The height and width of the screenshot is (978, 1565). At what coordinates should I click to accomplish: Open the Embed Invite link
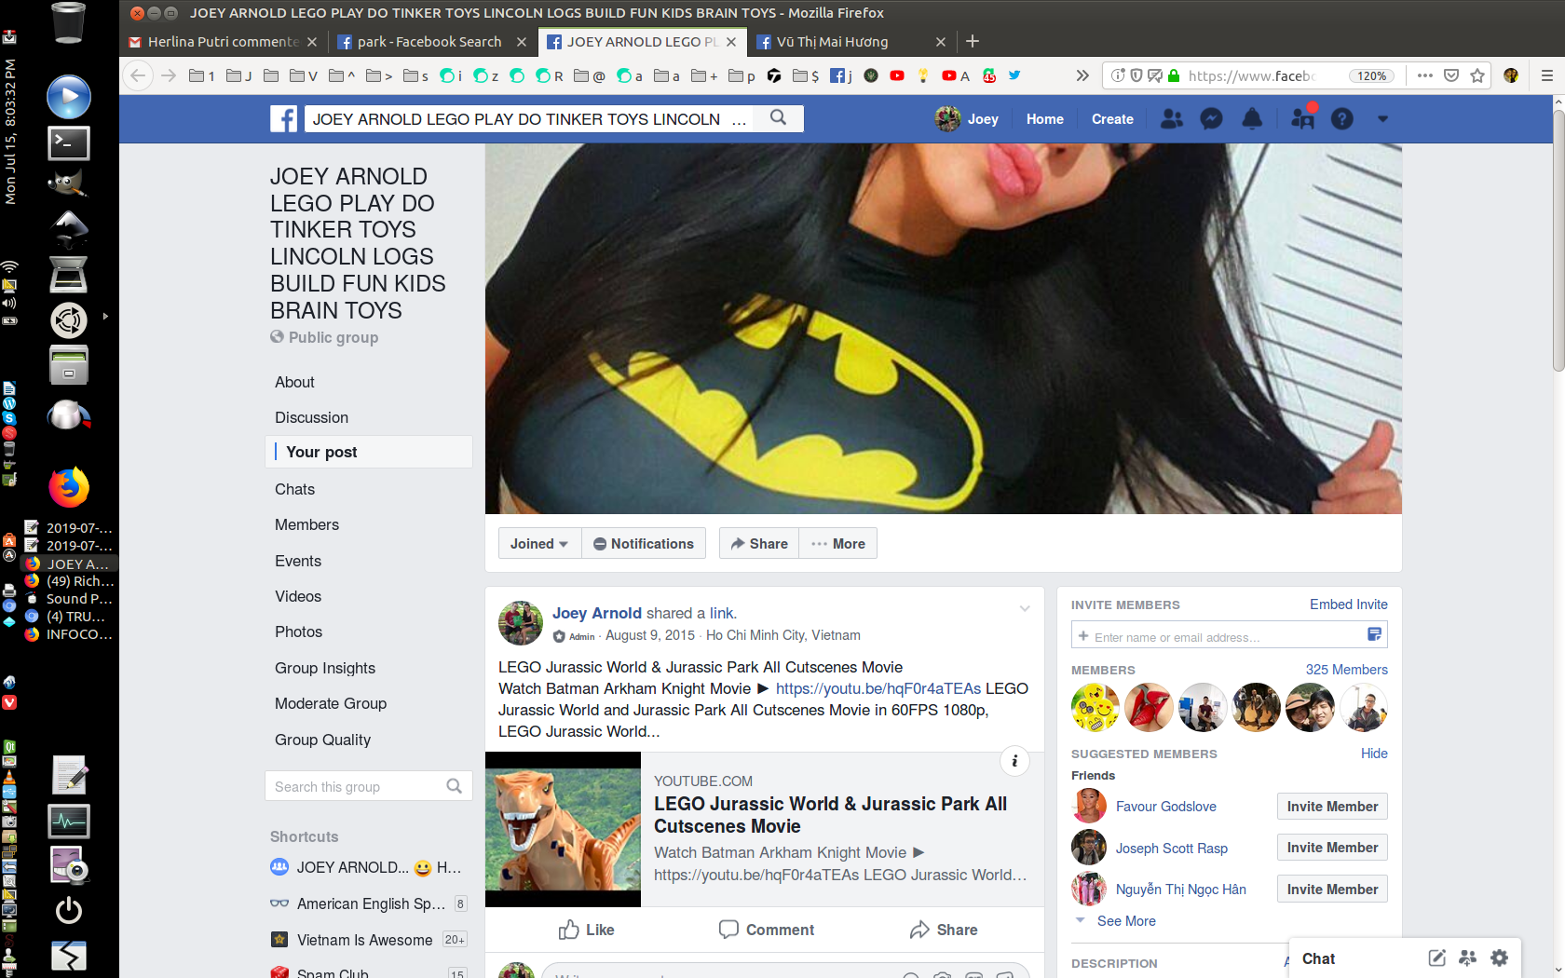pos(1348,604)
